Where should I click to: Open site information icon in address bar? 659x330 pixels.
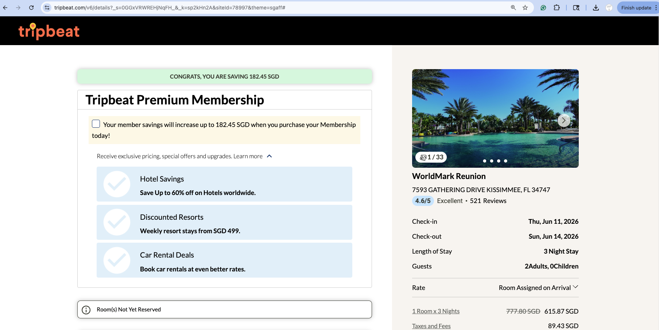[47, 8]
